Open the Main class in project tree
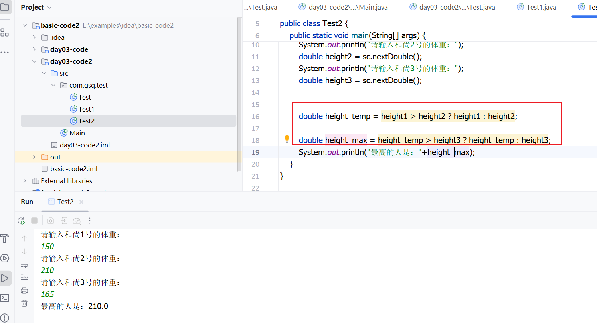The height and width of the screenshot is (323, 597). pos(77,133)
